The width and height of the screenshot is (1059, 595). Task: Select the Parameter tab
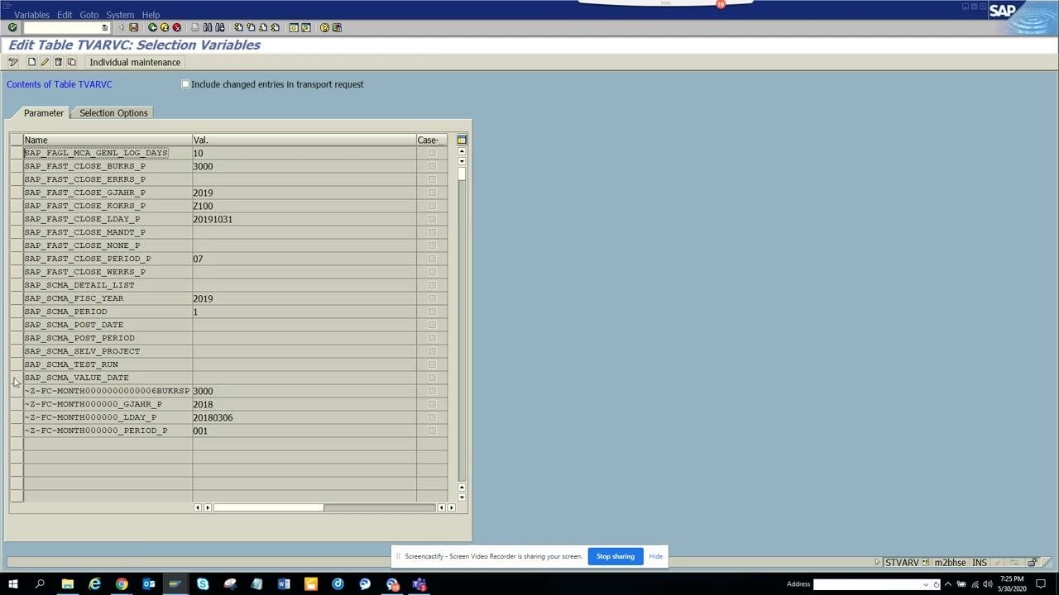43,113
